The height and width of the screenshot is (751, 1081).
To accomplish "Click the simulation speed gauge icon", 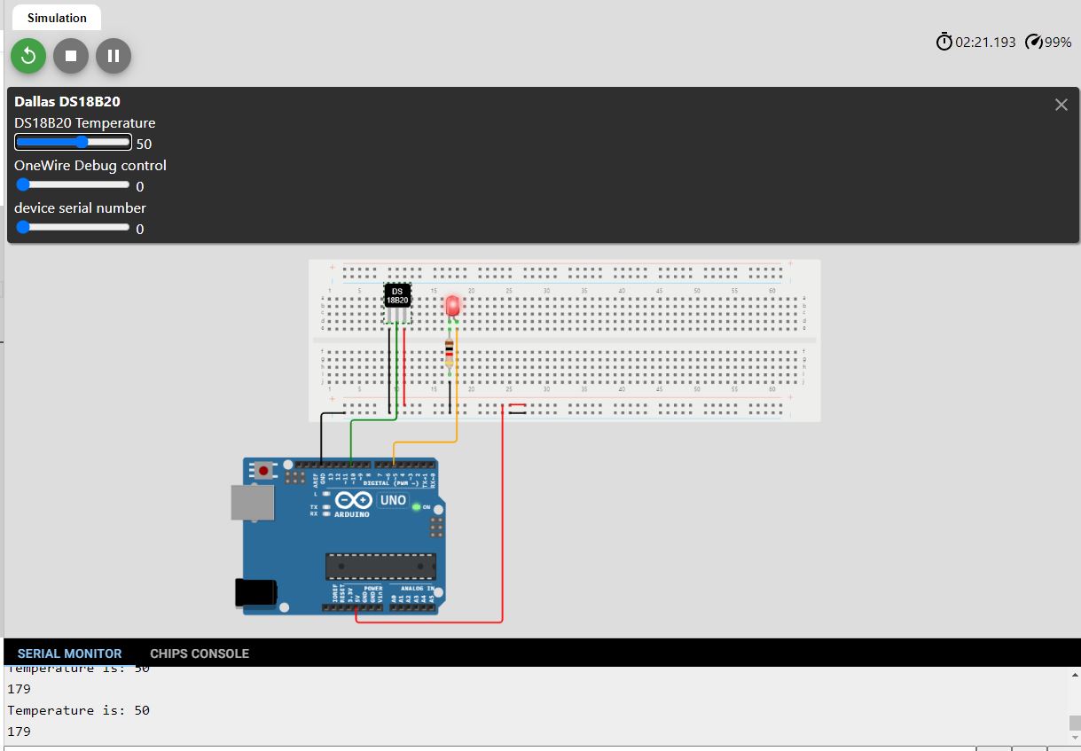I will 1034,42.
